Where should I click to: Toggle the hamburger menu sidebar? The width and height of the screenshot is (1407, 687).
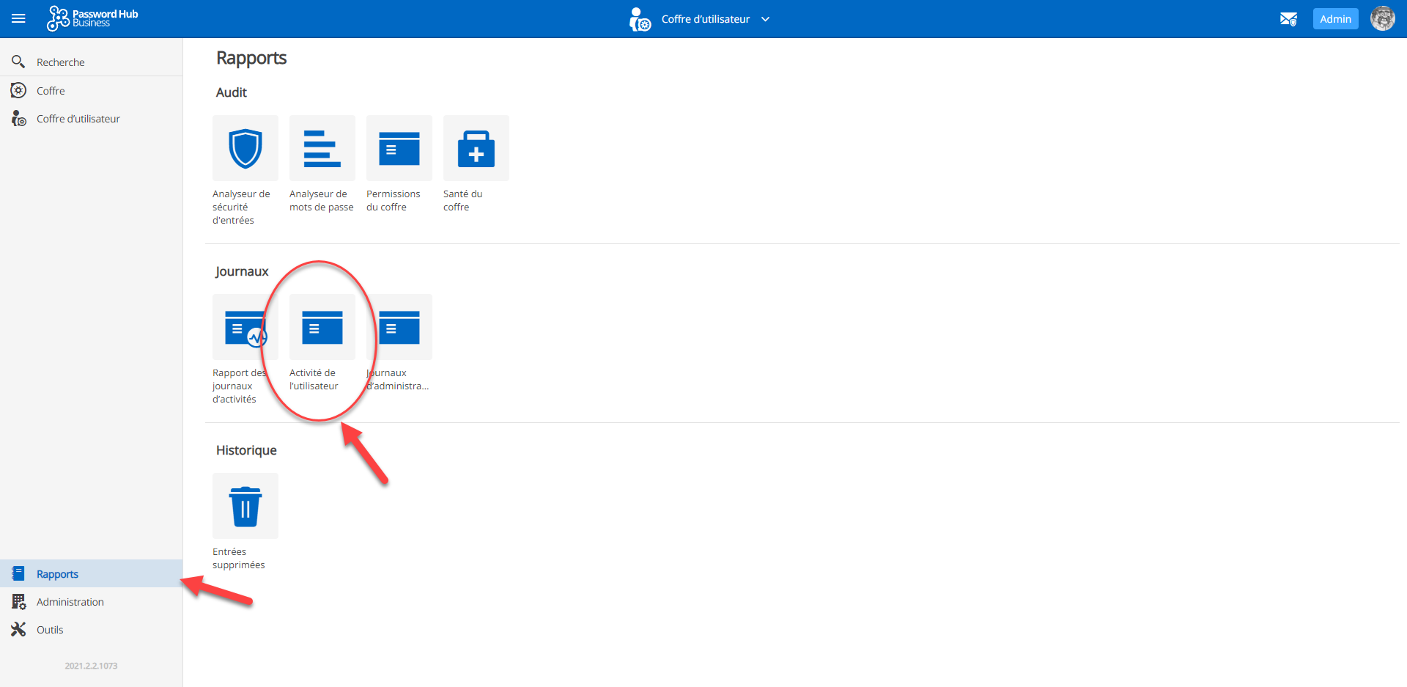pos(19,19)
